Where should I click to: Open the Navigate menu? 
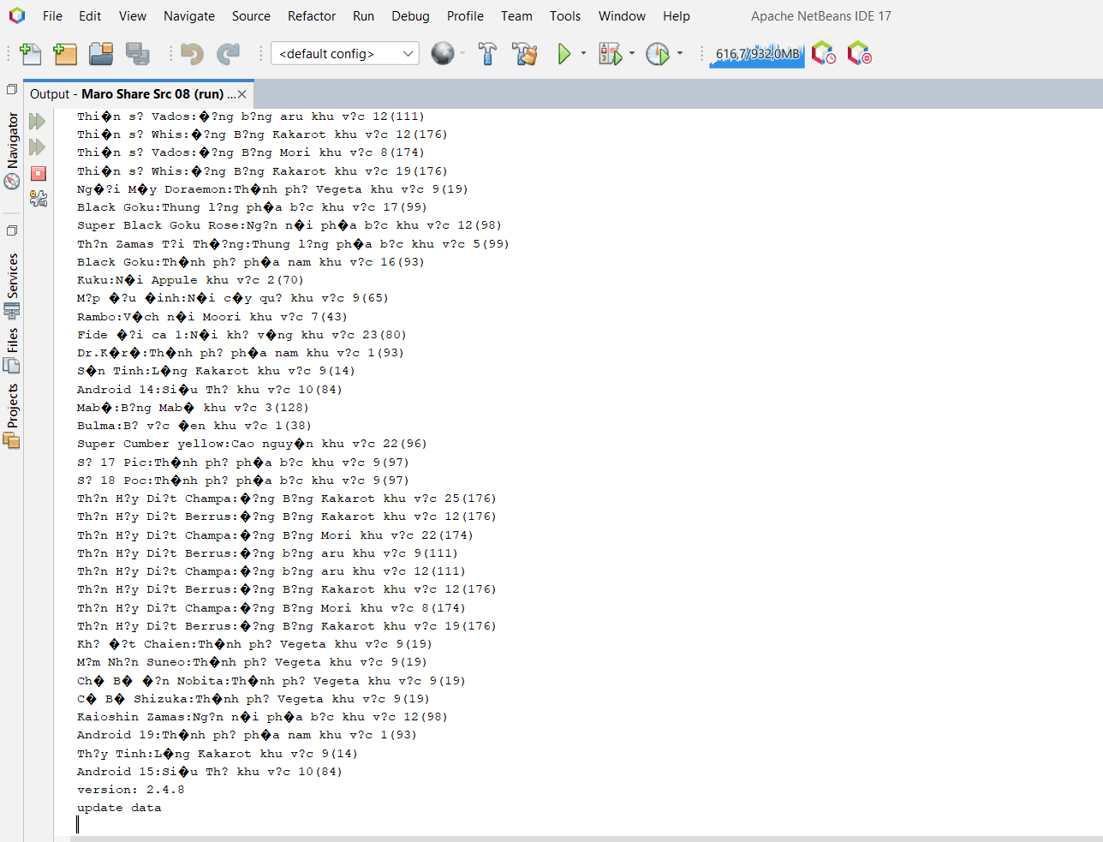(x=189, y=16)
